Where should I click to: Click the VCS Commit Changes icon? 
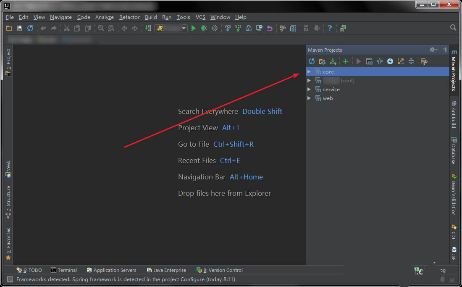click(x=238, y=28)
